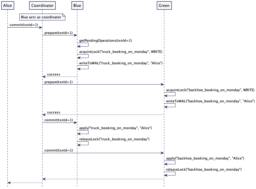Click the writeToWAL backhoe_booking_on_monday label
This screenshot has width=256, height=189.
[x=210, y=101]
